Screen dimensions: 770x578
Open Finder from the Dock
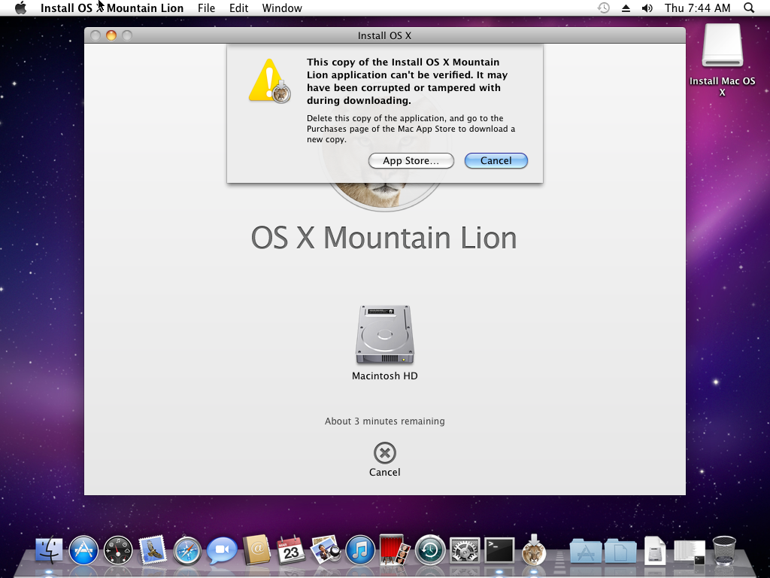click(49, 549)
